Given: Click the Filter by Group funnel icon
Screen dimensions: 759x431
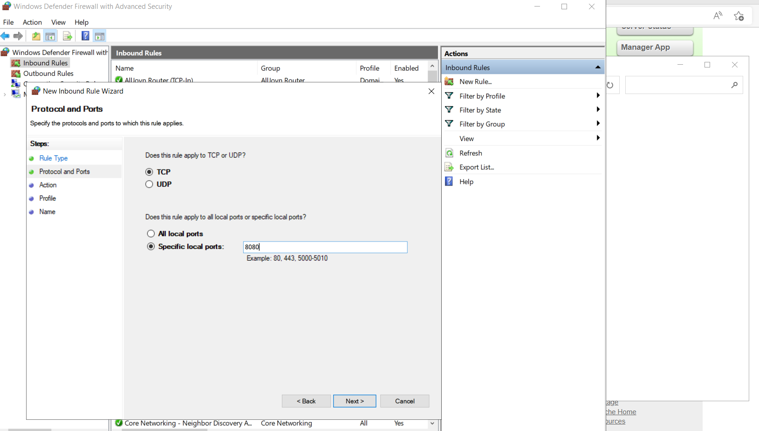Looking at the screenshot, I should [x=449, y=124].
